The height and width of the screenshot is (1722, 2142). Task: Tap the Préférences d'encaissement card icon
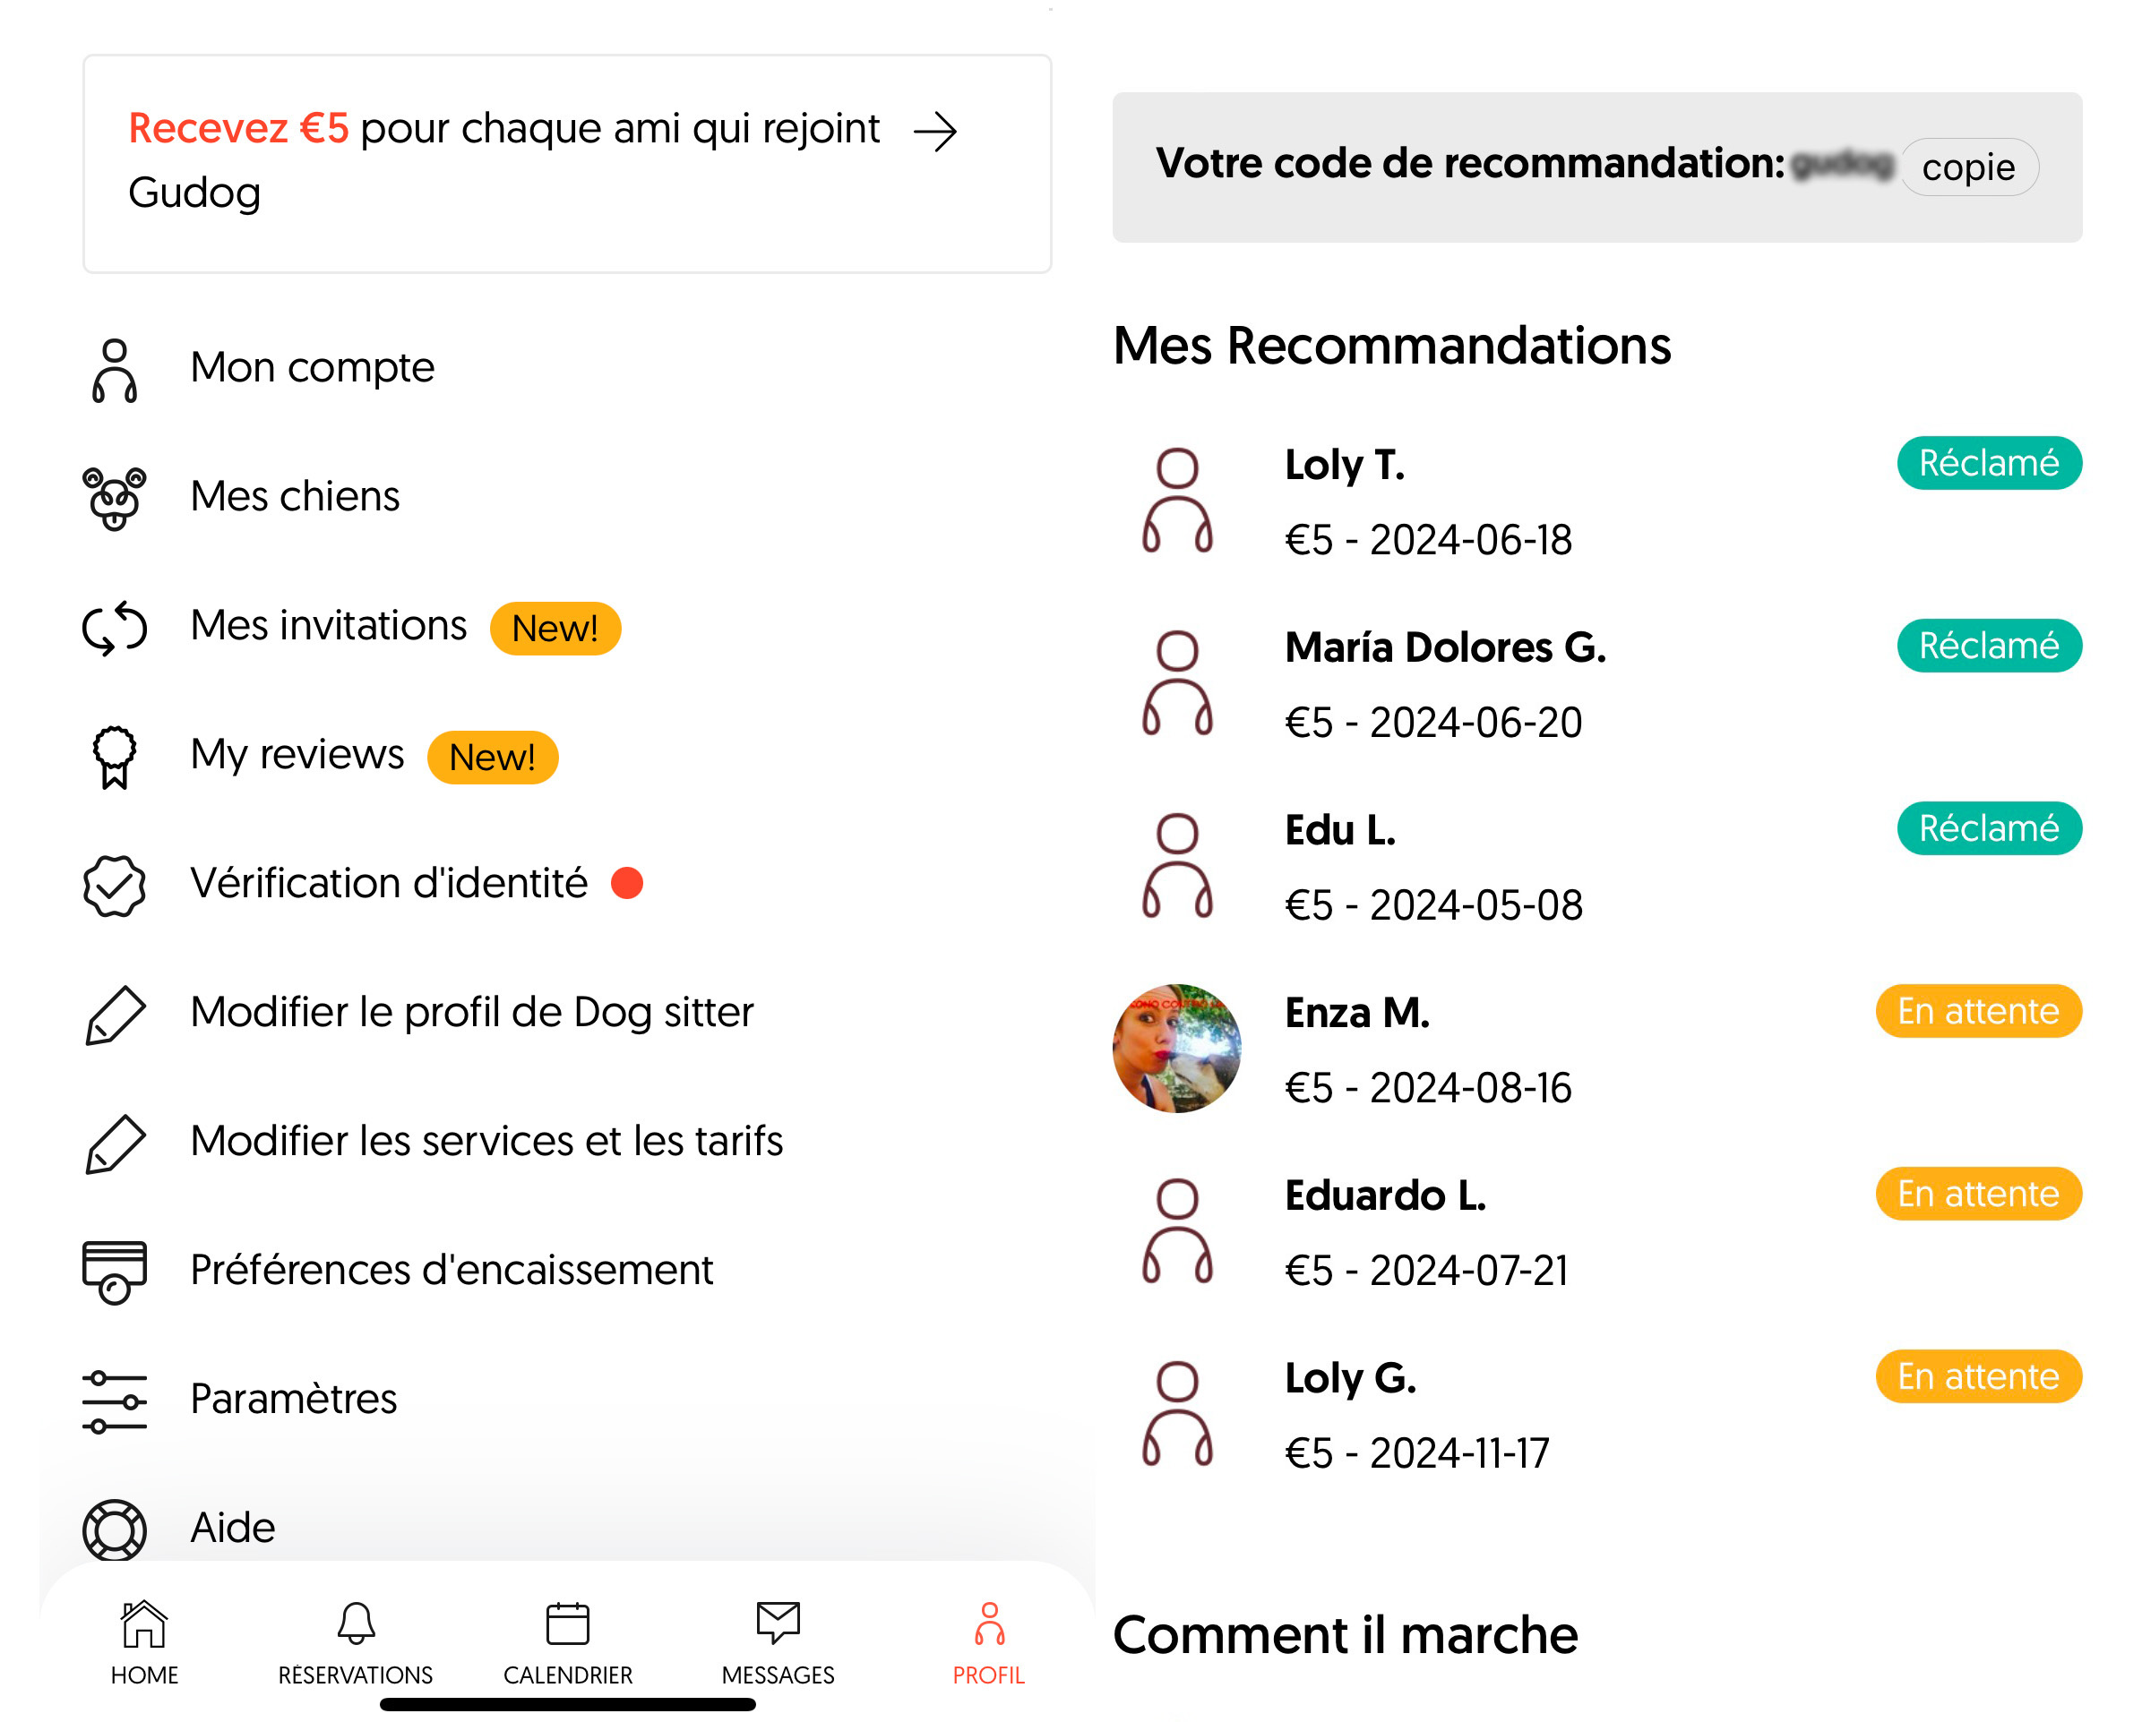[115, 1272]
